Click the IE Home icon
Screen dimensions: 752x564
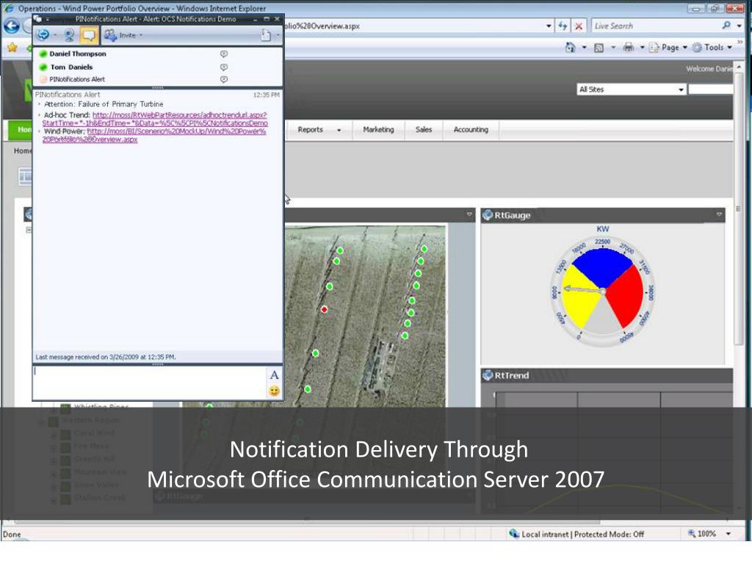click(570, 47)
